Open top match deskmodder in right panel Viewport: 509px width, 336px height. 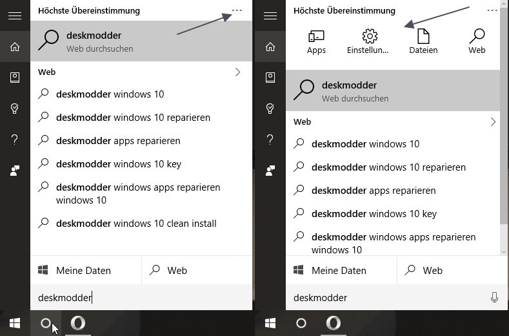[x=393, y=90]
